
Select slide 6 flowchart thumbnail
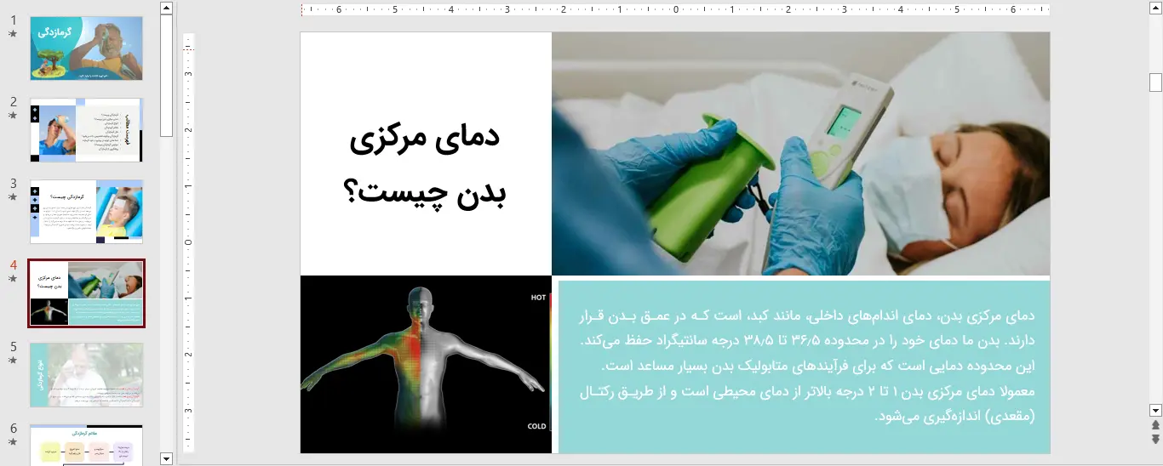coord(86,445)
